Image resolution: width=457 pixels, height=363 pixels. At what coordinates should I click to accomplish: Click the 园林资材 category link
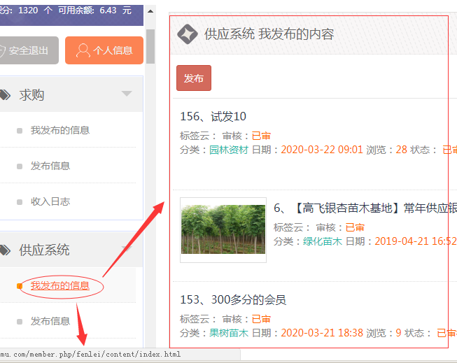pos(229,150)
